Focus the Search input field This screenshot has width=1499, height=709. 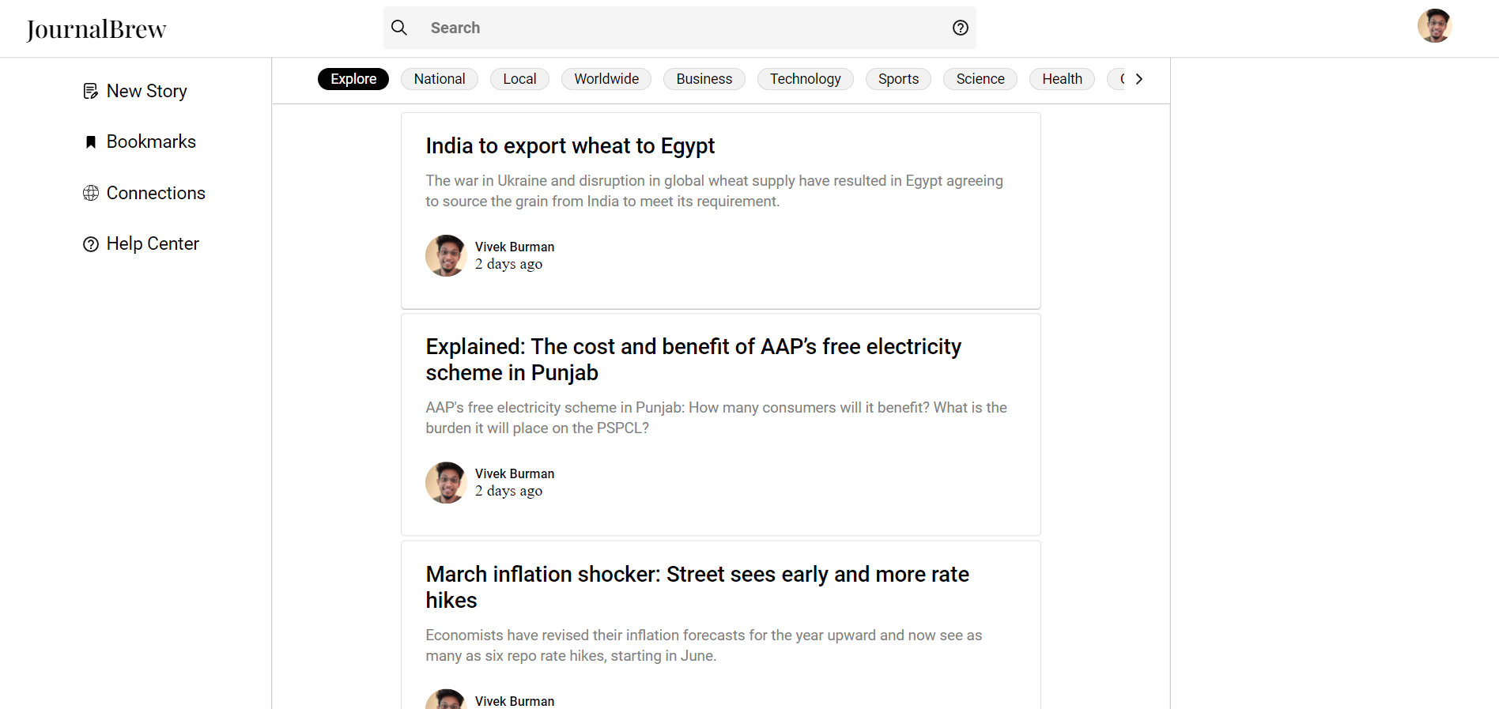(680, 28)
